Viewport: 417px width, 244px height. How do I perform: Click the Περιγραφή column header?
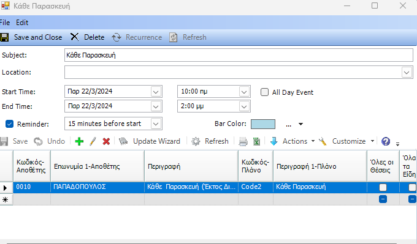pyautogui.click(x=191, y=166)
